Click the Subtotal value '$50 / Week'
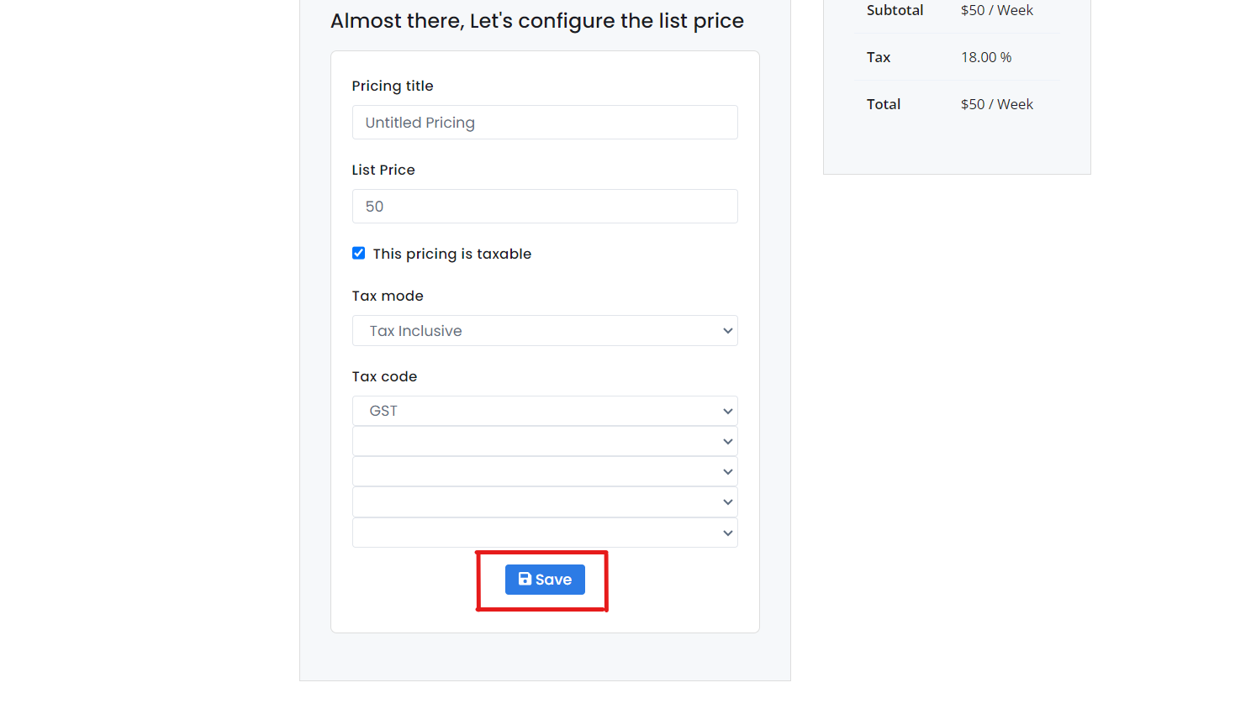 [x=997, y=10]
